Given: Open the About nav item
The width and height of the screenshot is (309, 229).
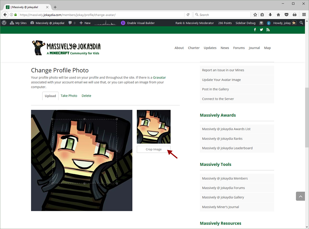Looking at the screenshot, I should pos(179,48).
